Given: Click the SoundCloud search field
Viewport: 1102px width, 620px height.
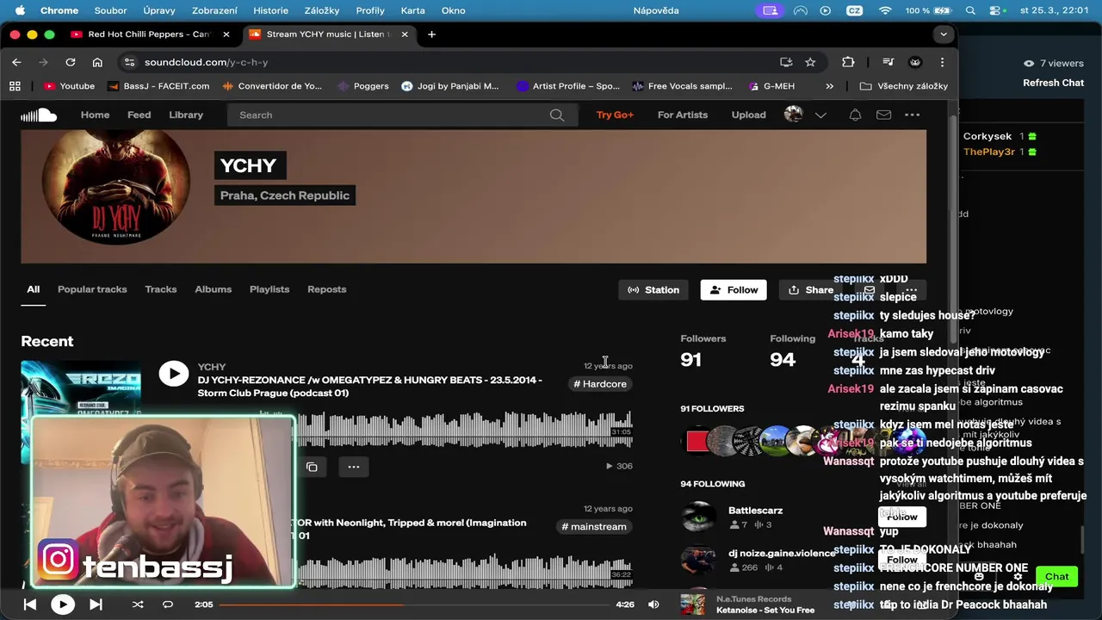Looking at the screenshot, I should pos(400,115).
